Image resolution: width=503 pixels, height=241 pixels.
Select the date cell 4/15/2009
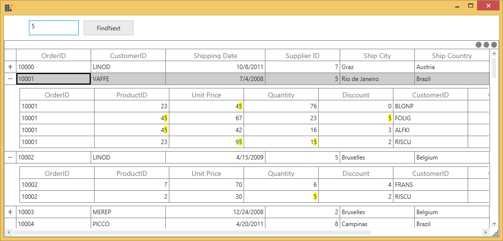(216, 157)
